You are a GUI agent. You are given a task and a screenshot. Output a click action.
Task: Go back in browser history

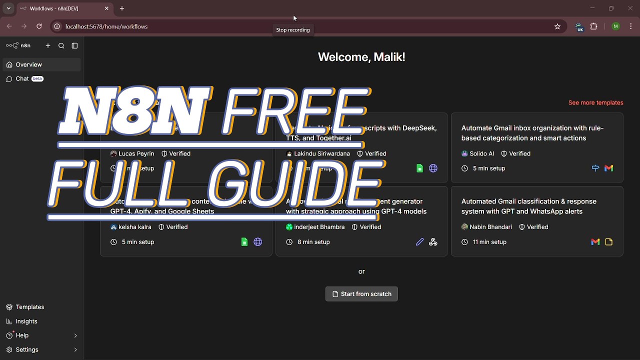9,26
